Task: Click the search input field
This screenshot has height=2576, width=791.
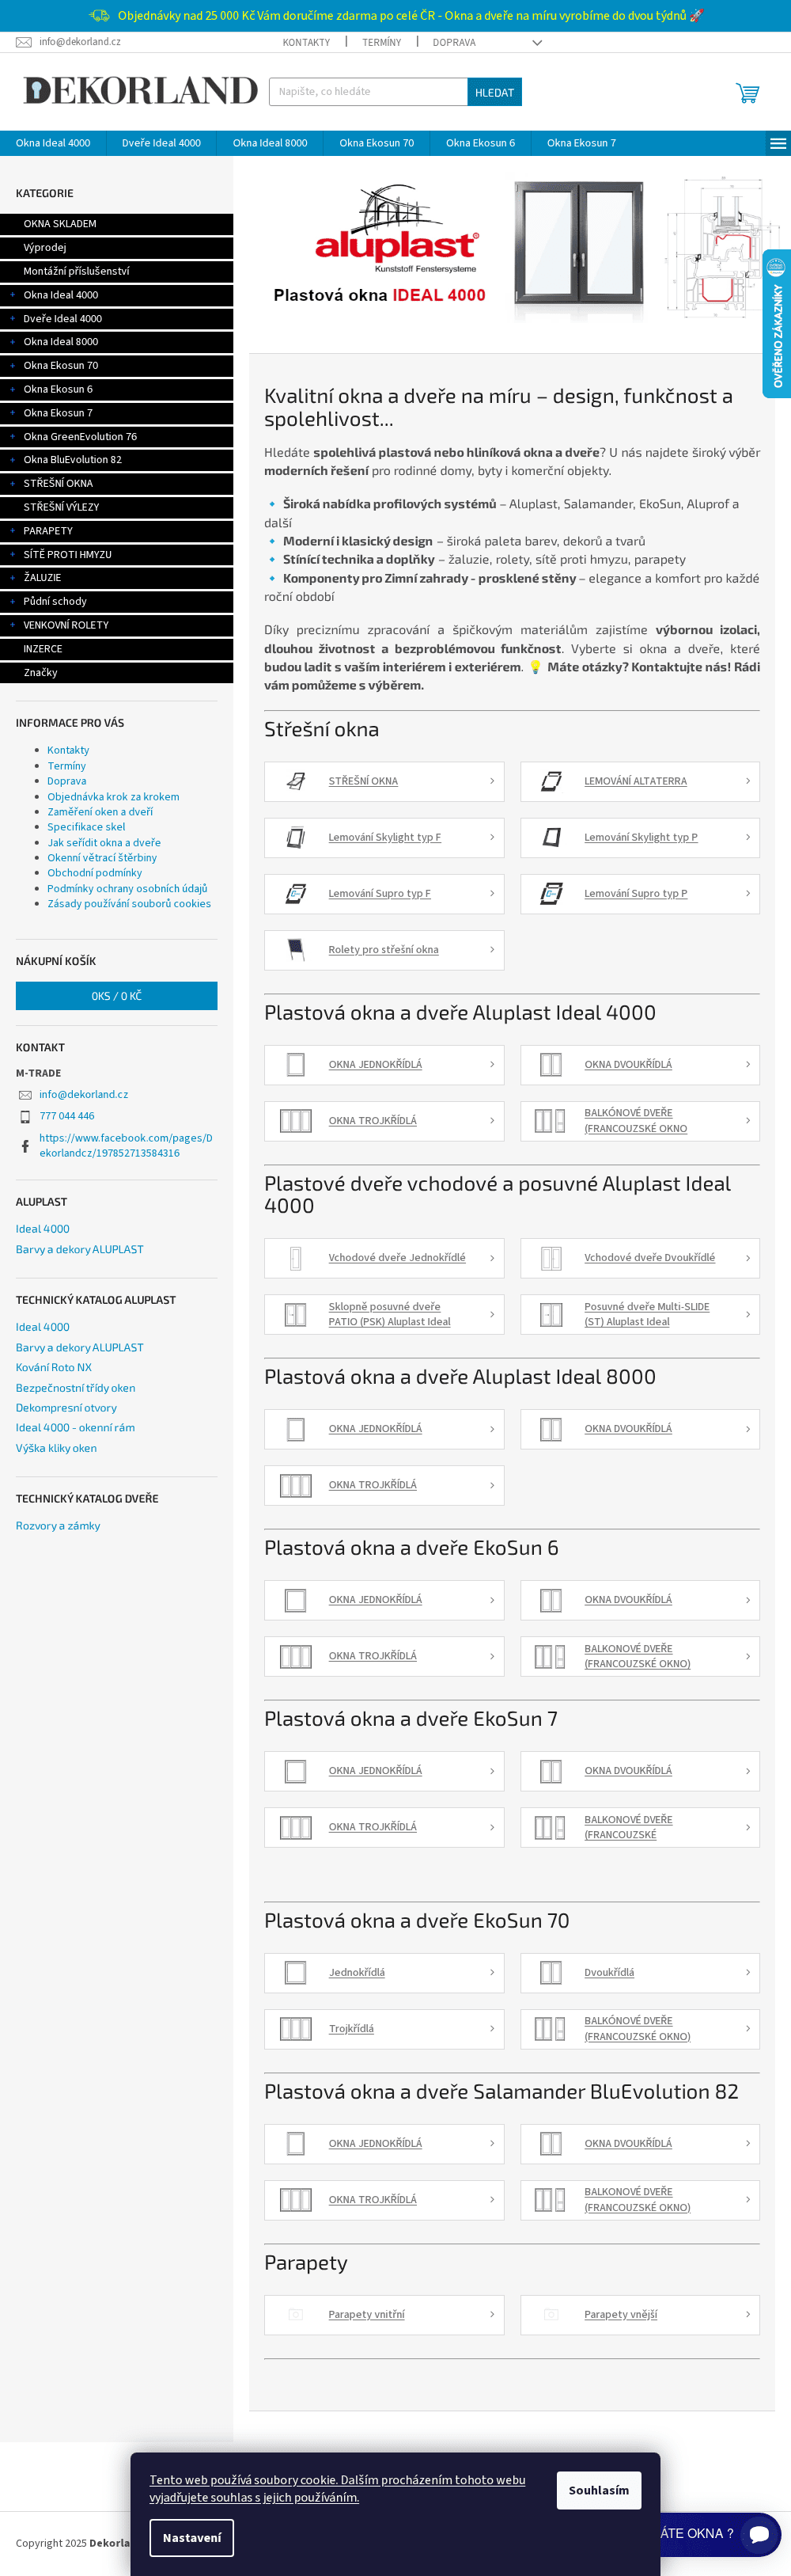Action: point(368,92)
